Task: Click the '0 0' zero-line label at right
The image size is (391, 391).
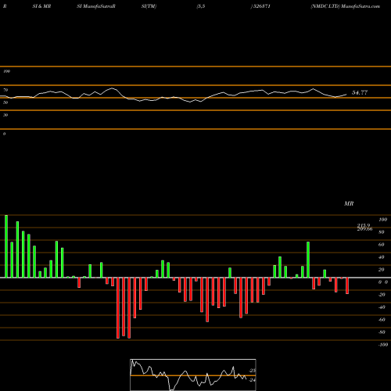Action: pyautogui.click(x=383, y=282)
